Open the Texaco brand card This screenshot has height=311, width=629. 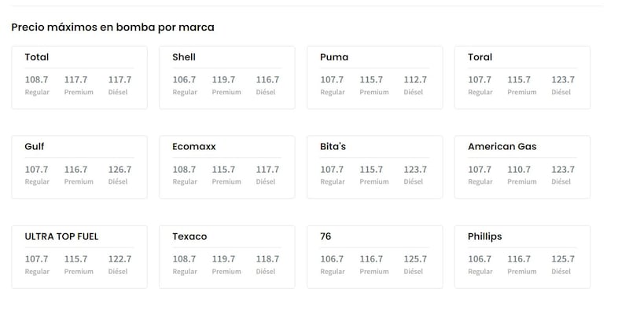click(x=227, y=257)
